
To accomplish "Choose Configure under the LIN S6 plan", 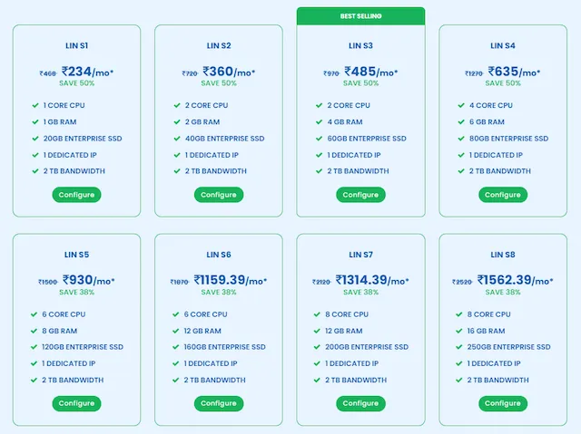I will [219, 403].
